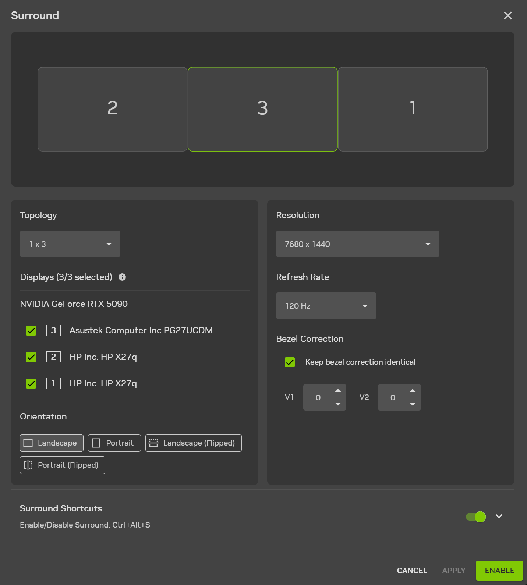Uncheck Asustek PG27UCDM display
Screen dimensions: 527x585
[31, 330]
